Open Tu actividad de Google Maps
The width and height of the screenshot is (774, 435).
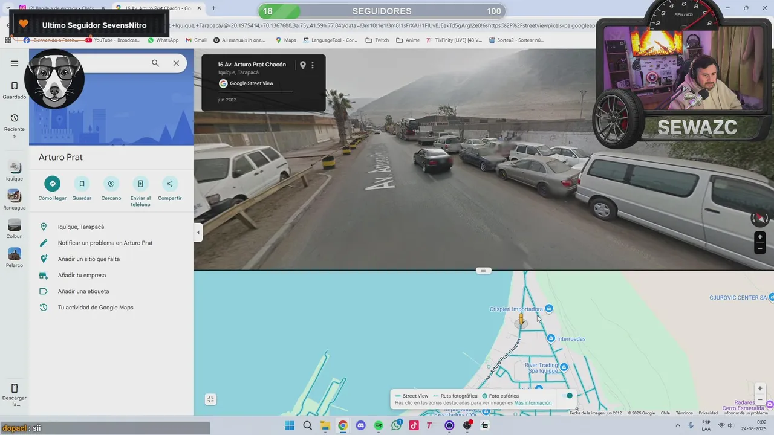pos(111,307)
